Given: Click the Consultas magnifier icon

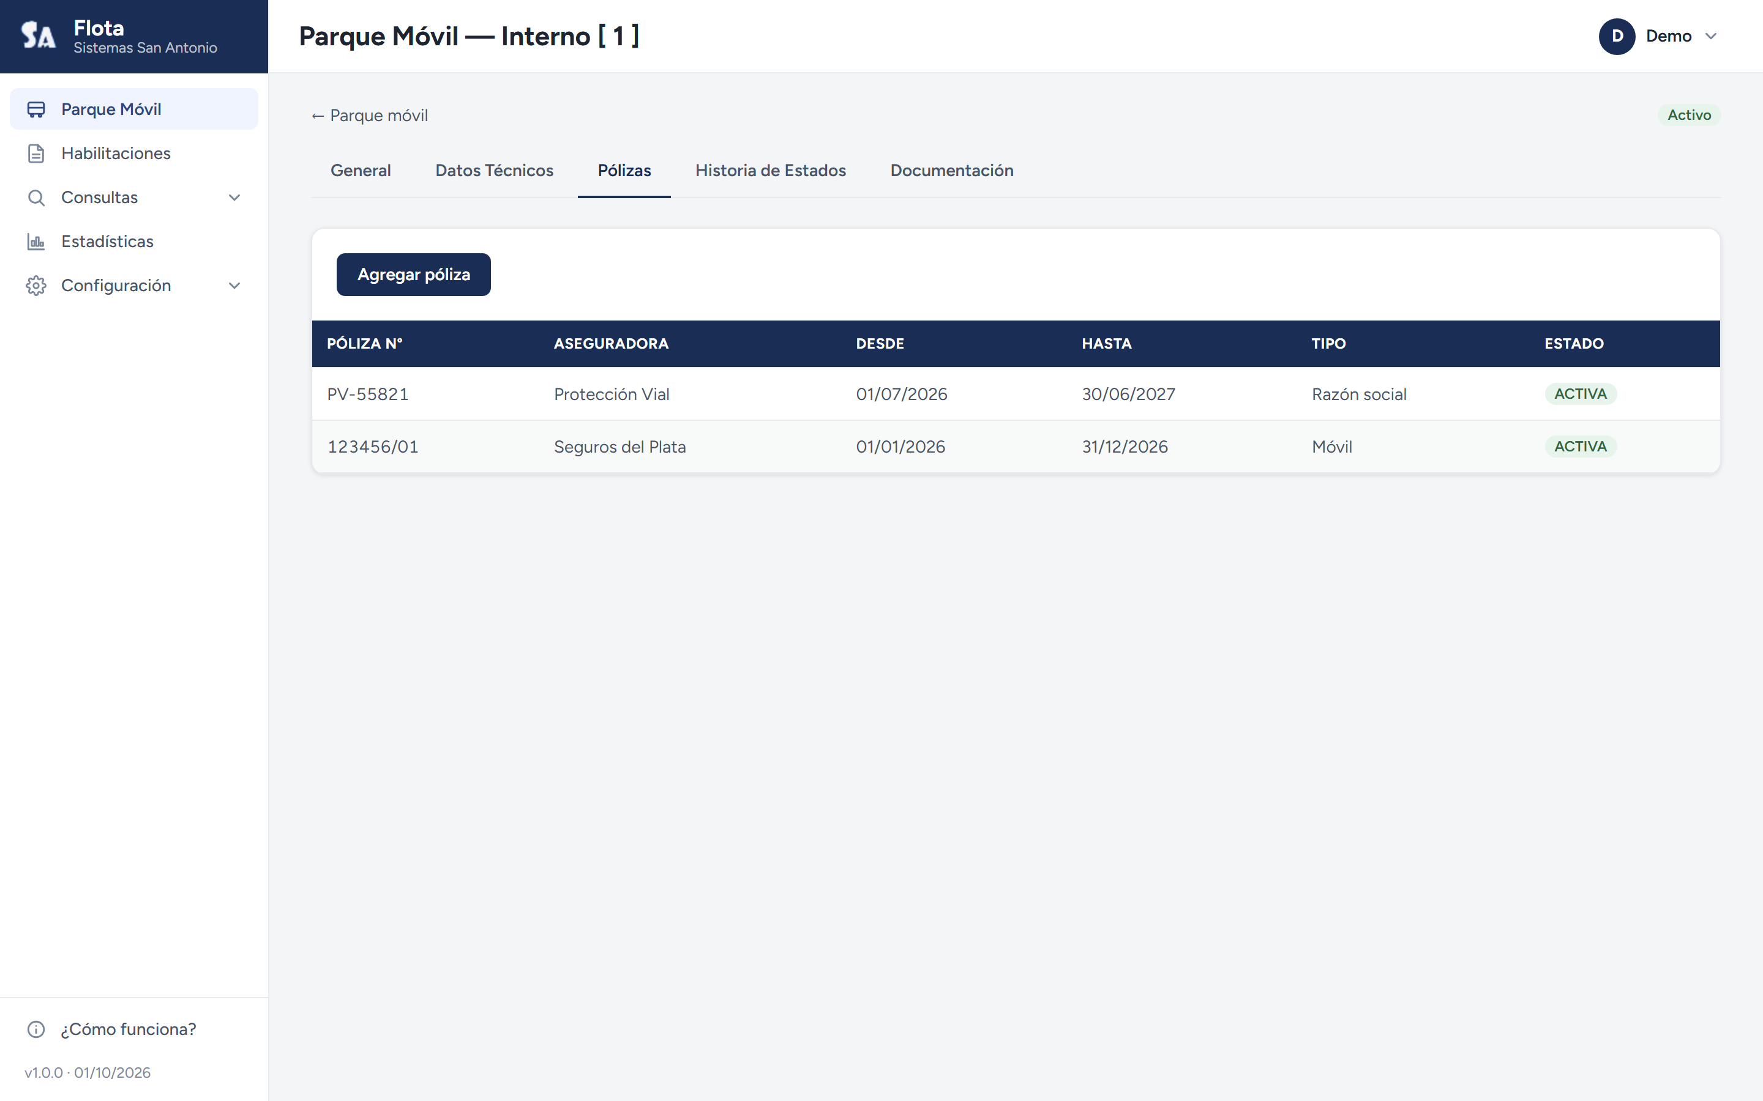Looking at the screenshot, I should pyautogui.click(x=36, y=198).
